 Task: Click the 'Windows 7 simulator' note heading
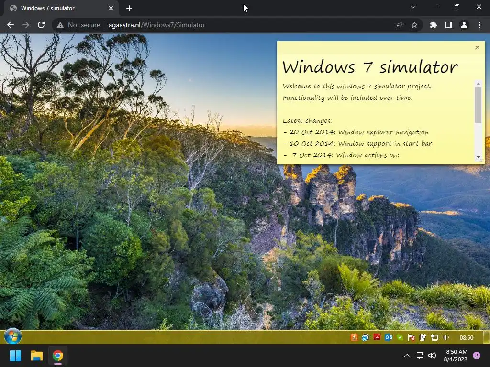point(370,66)
